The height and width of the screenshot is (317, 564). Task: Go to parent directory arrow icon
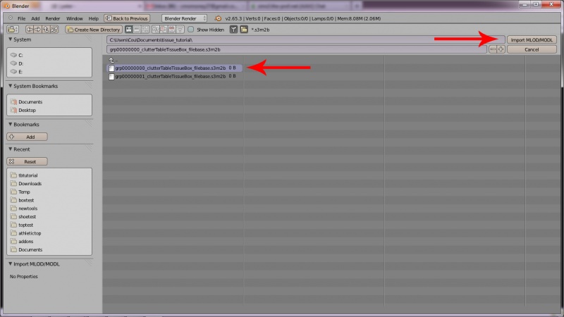[111, 60]
